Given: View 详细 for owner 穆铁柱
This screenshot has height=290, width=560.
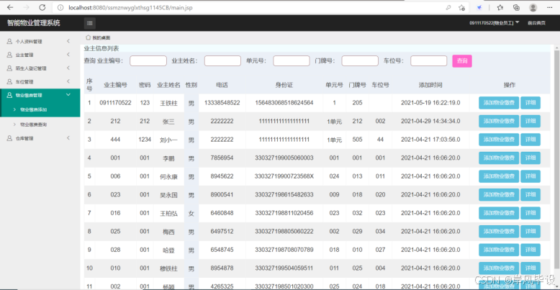Looking at the screenshot, I should point(530,268).
